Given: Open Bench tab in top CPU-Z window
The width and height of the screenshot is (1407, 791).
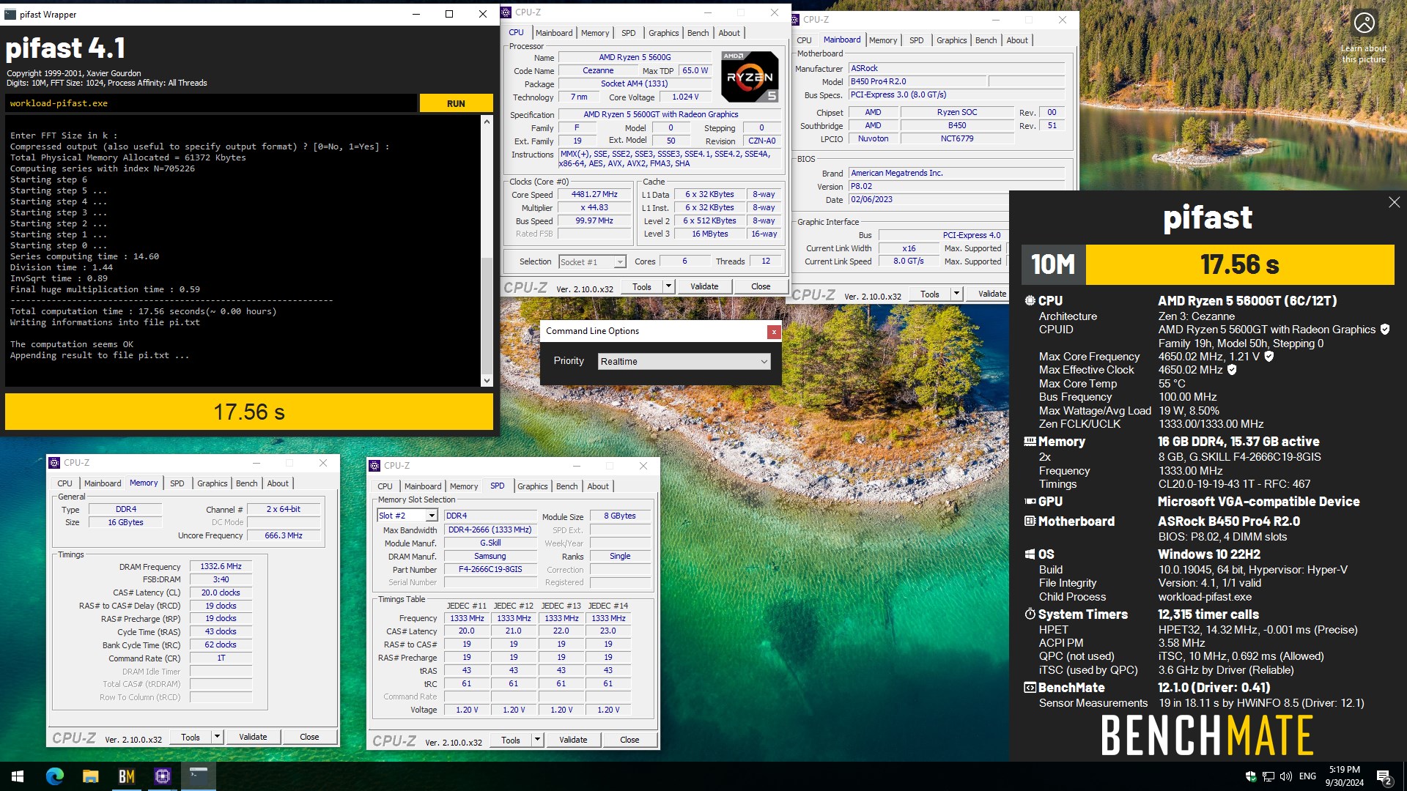Looking at the screenshot, I should 698,33.
